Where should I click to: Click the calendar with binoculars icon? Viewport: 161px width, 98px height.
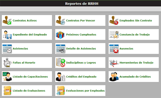pyautogui.click(x=61, y=49)
